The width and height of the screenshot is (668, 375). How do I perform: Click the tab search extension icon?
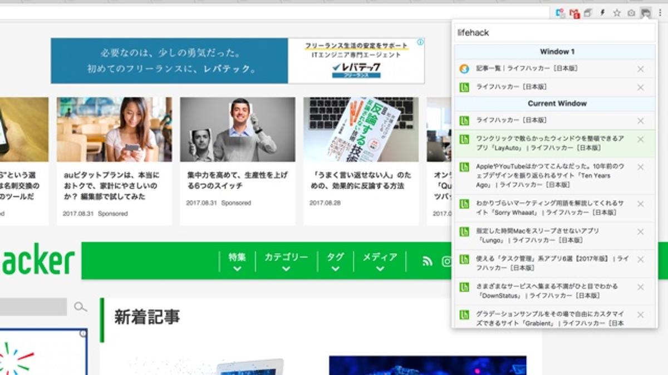point(646,13)
